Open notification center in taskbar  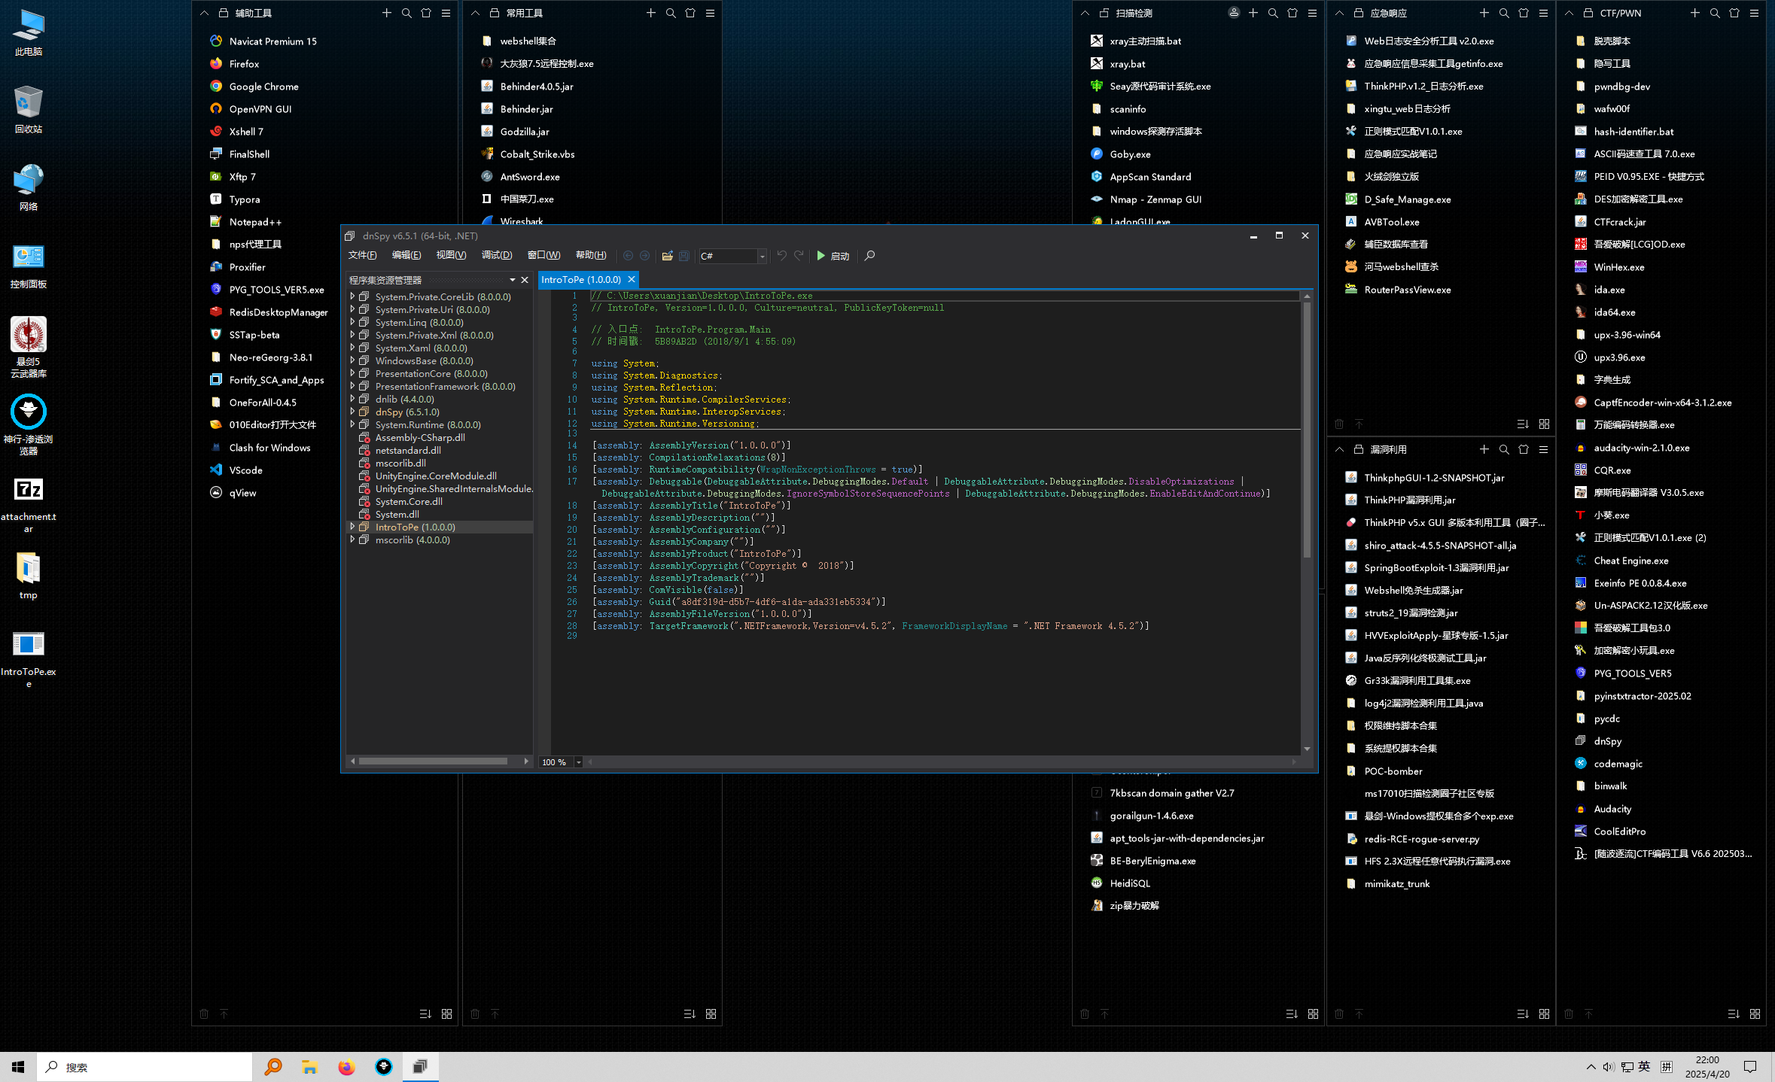click(1750, 1067)
